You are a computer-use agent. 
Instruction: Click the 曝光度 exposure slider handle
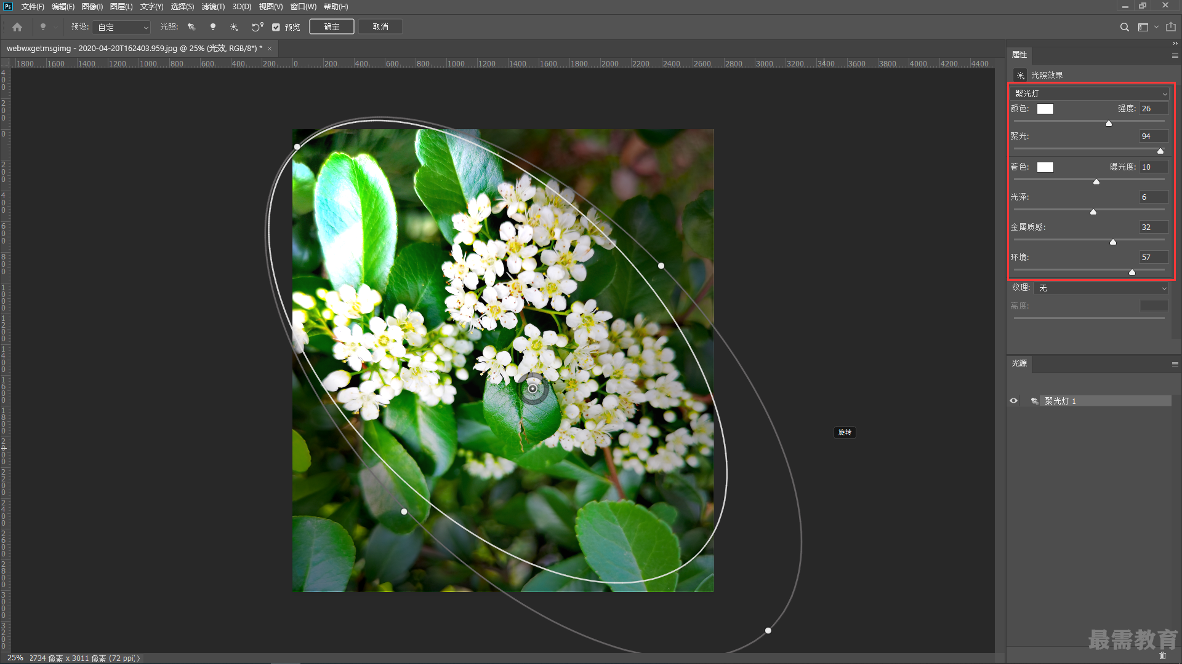click(x=1096, y=181)
